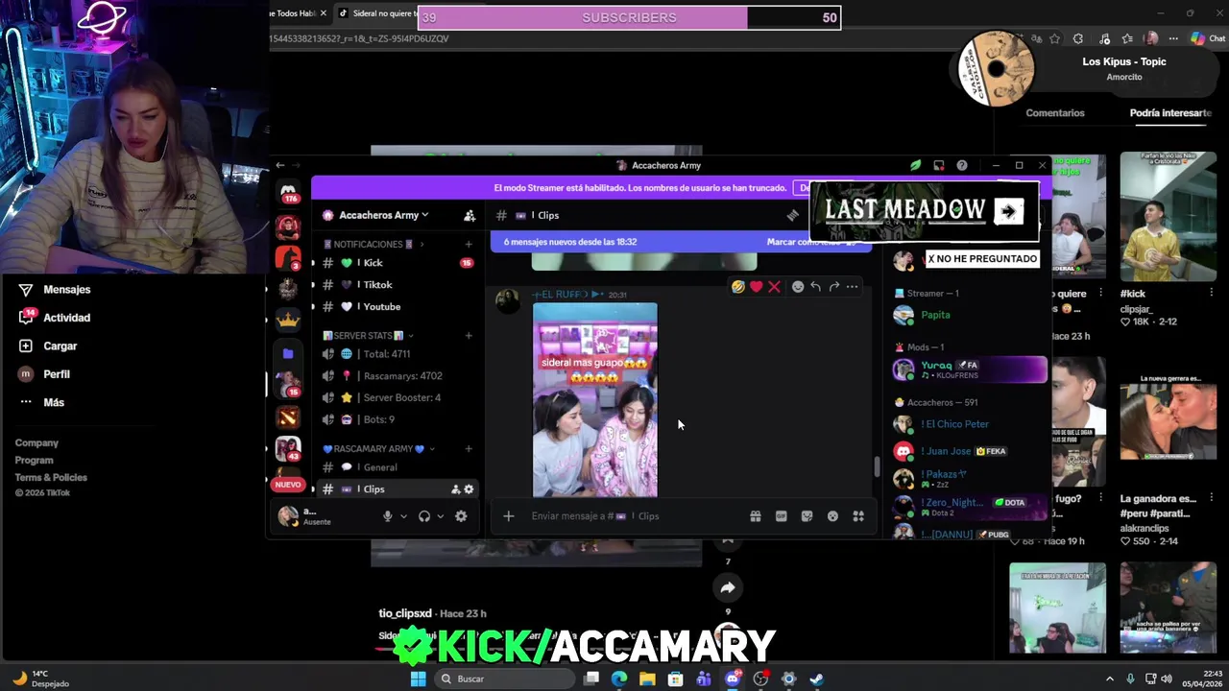
Task: Click Marcar como leído in new messages bar
Action: [810, 242]
